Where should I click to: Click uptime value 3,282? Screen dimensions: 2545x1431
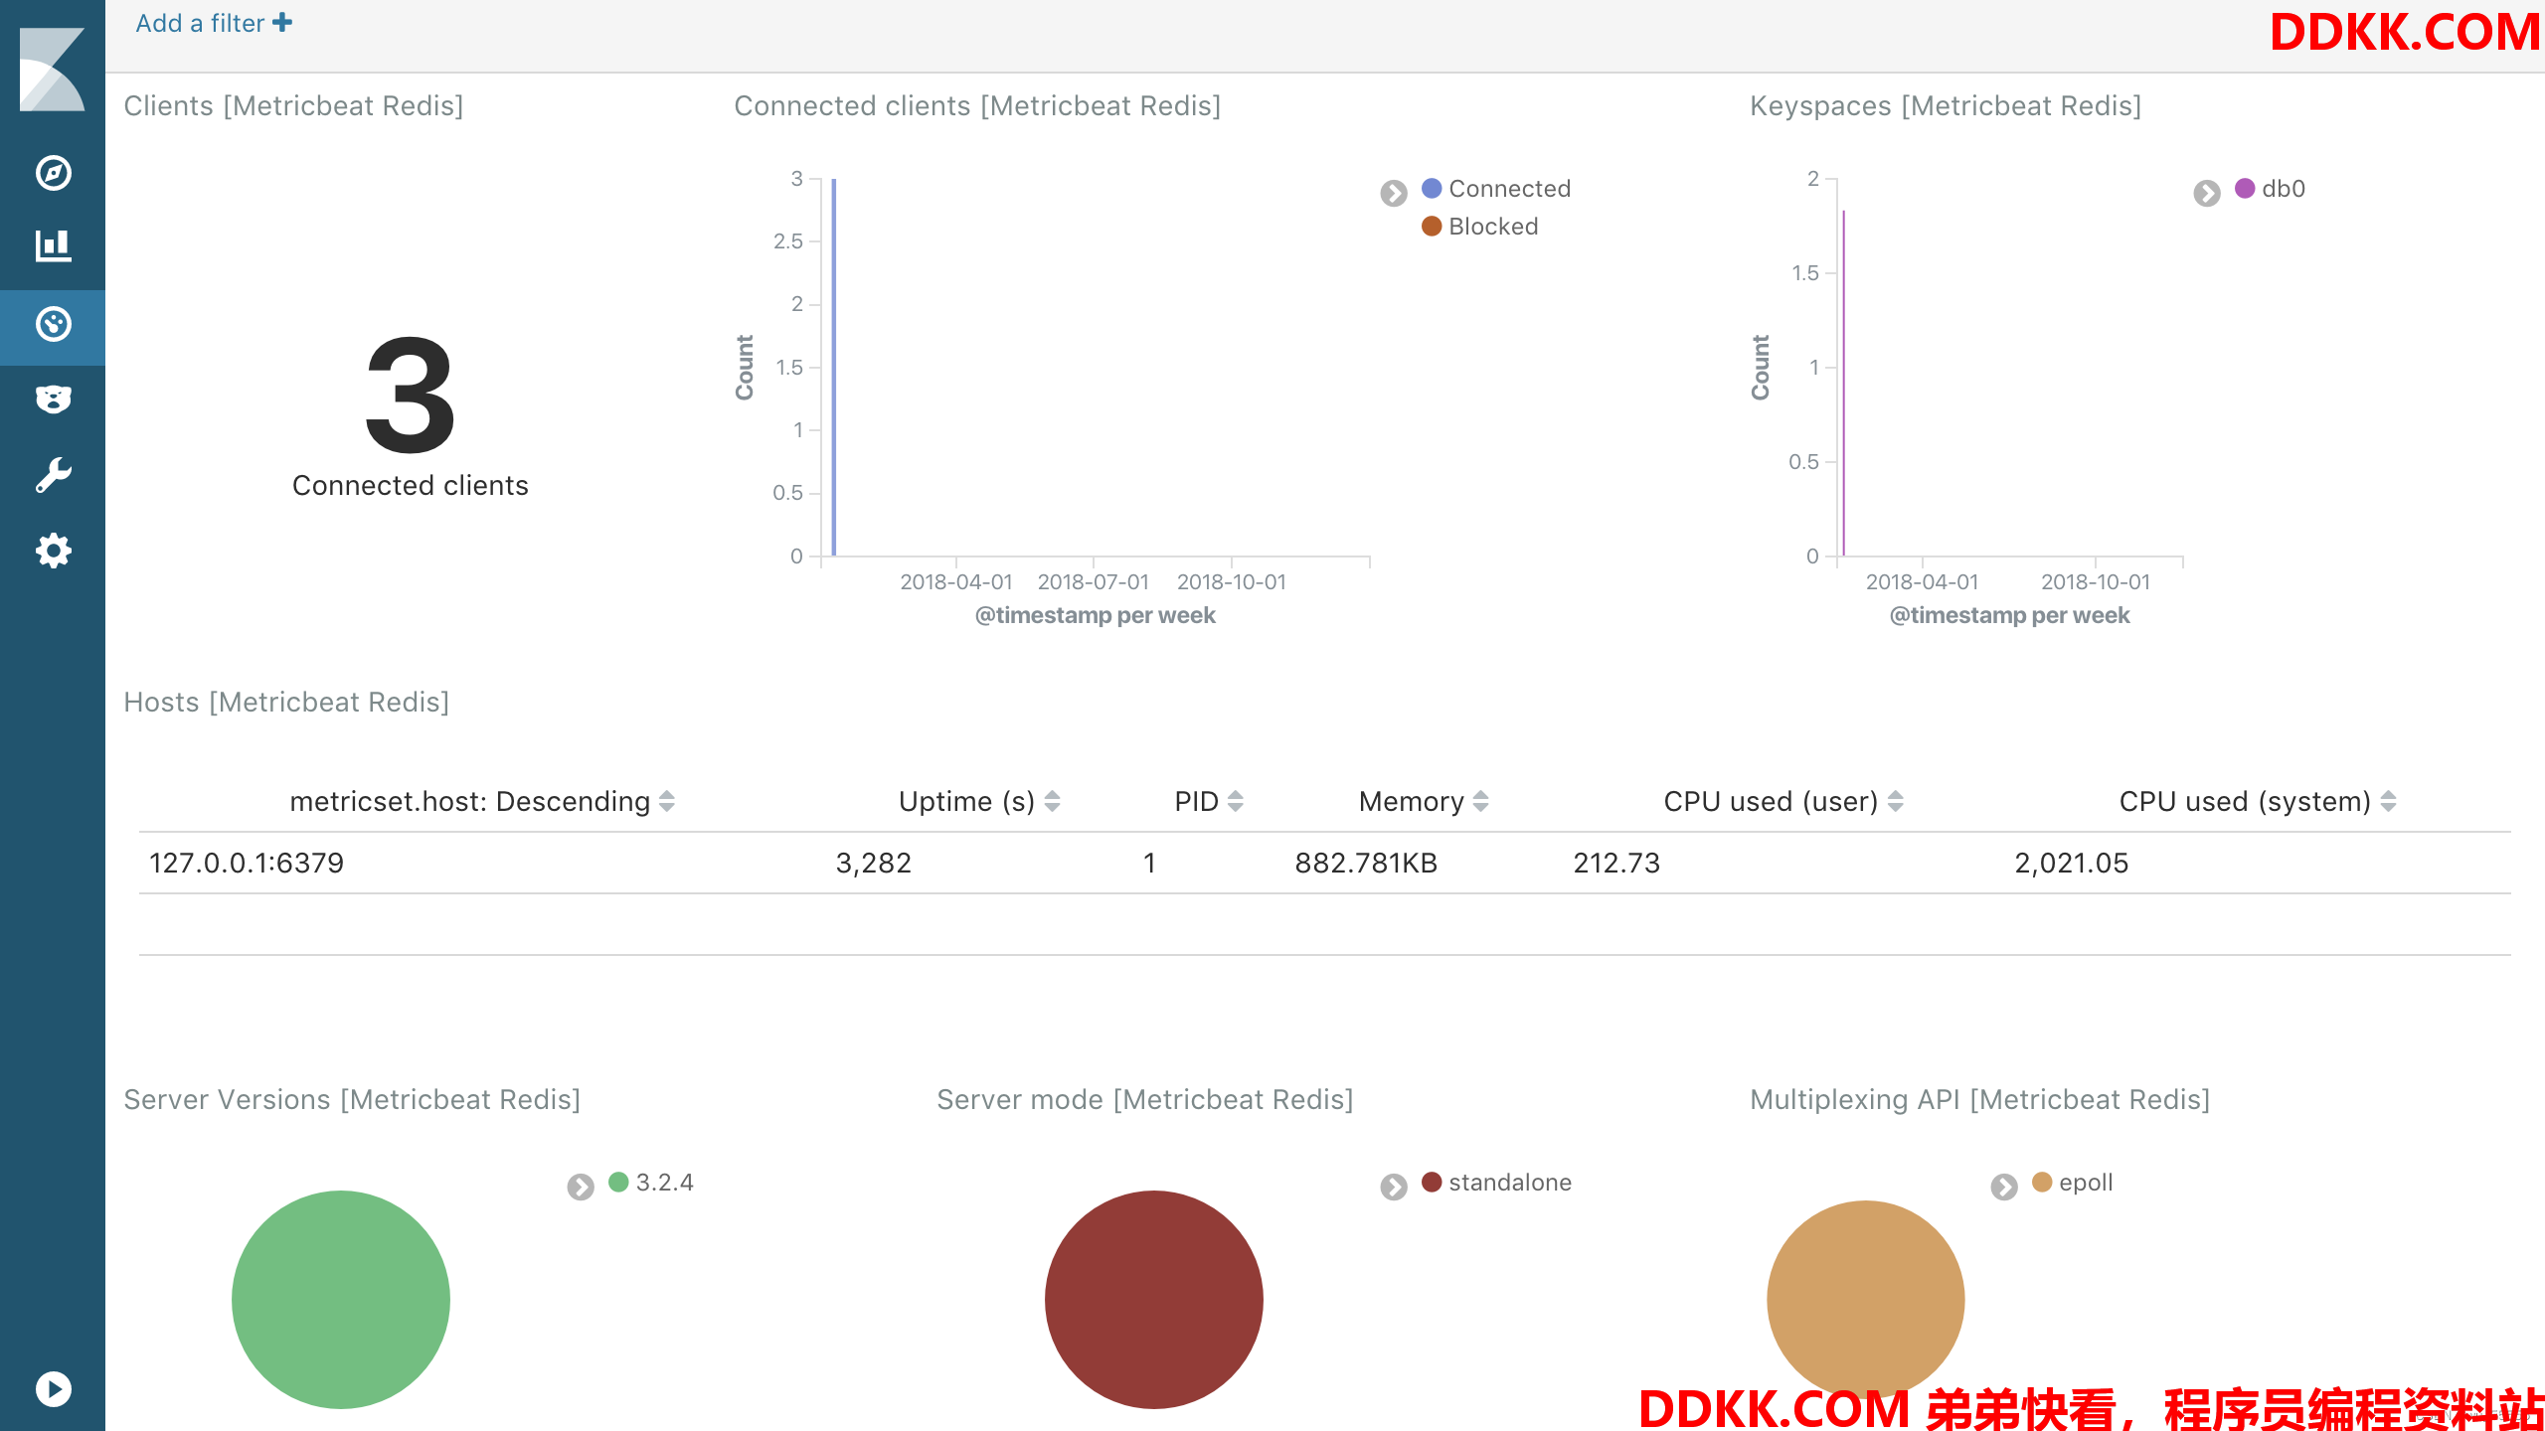(873, 863)
